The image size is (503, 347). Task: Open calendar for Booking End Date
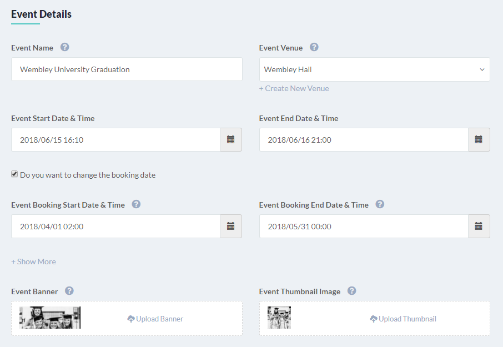click(479, 226)
